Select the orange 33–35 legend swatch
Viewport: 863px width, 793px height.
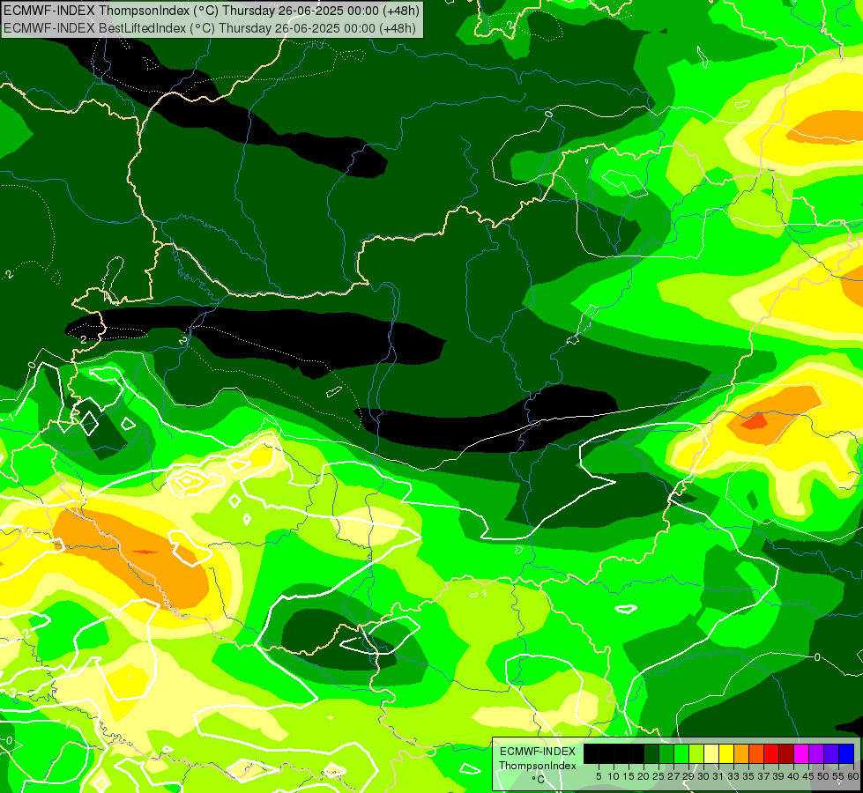741,754
